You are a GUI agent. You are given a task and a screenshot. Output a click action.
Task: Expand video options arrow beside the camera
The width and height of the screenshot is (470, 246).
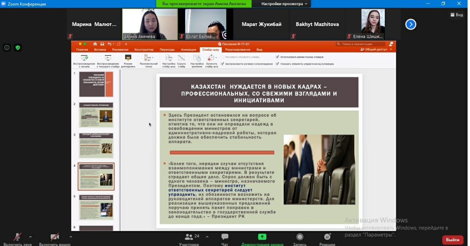click(70, 237)
